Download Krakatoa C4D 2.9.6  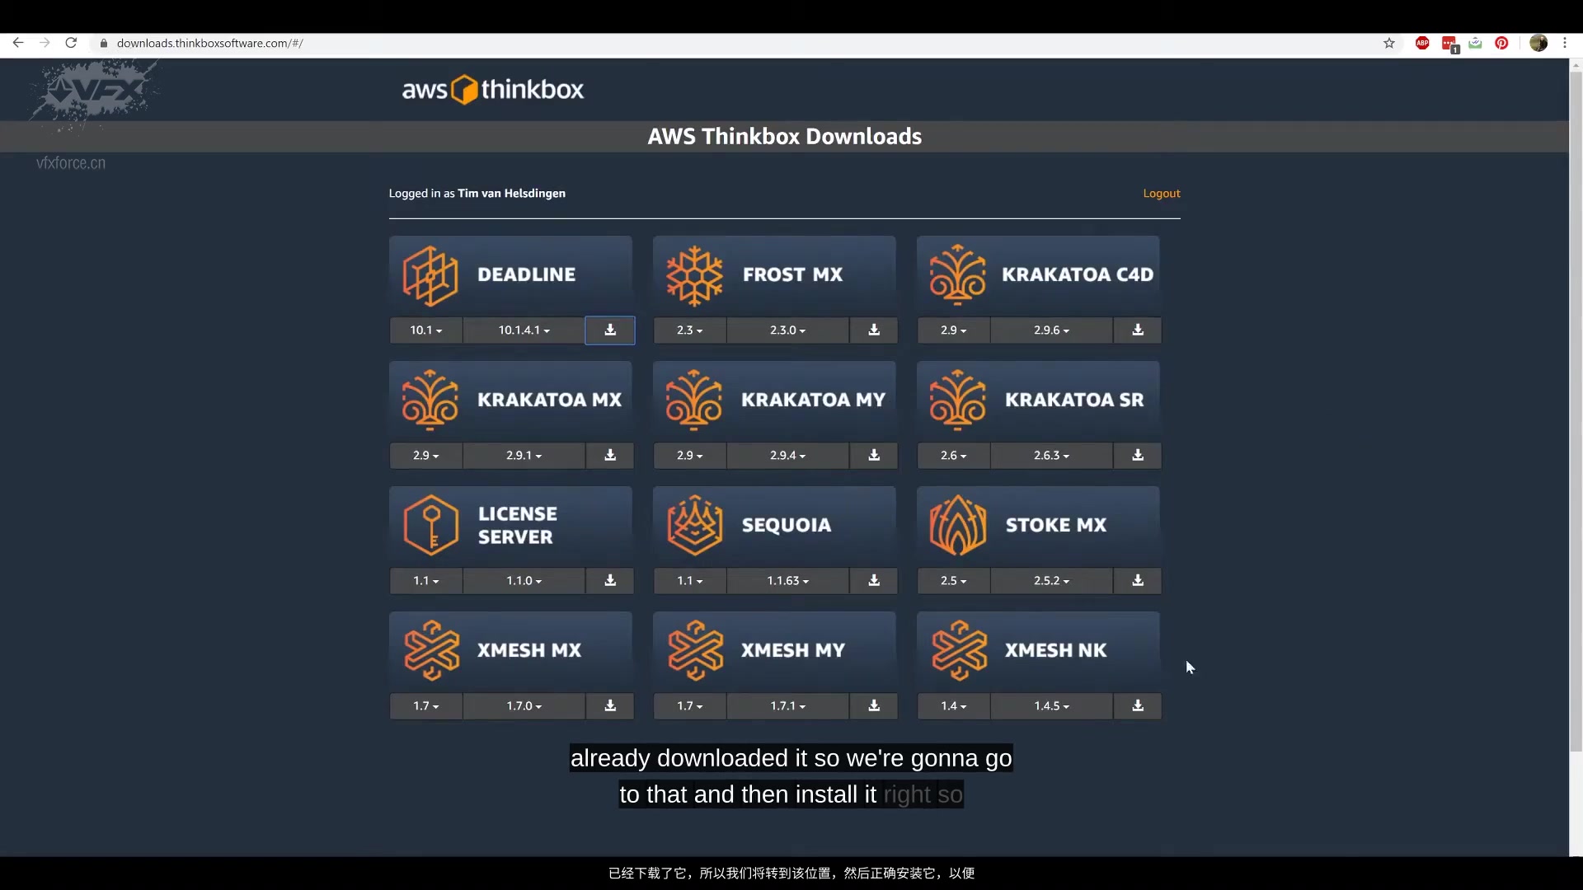pyautogui.click(x=1138, y=330)
